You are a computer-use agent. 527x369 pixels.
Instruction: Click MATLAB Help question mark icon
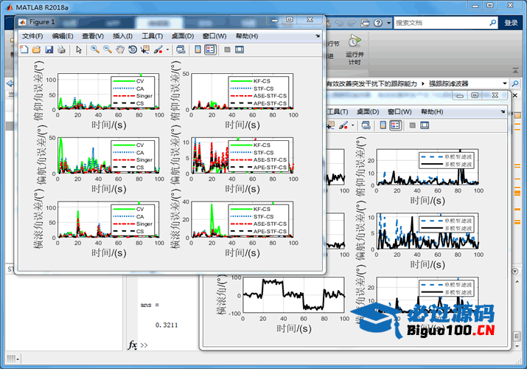pos(378,23)
